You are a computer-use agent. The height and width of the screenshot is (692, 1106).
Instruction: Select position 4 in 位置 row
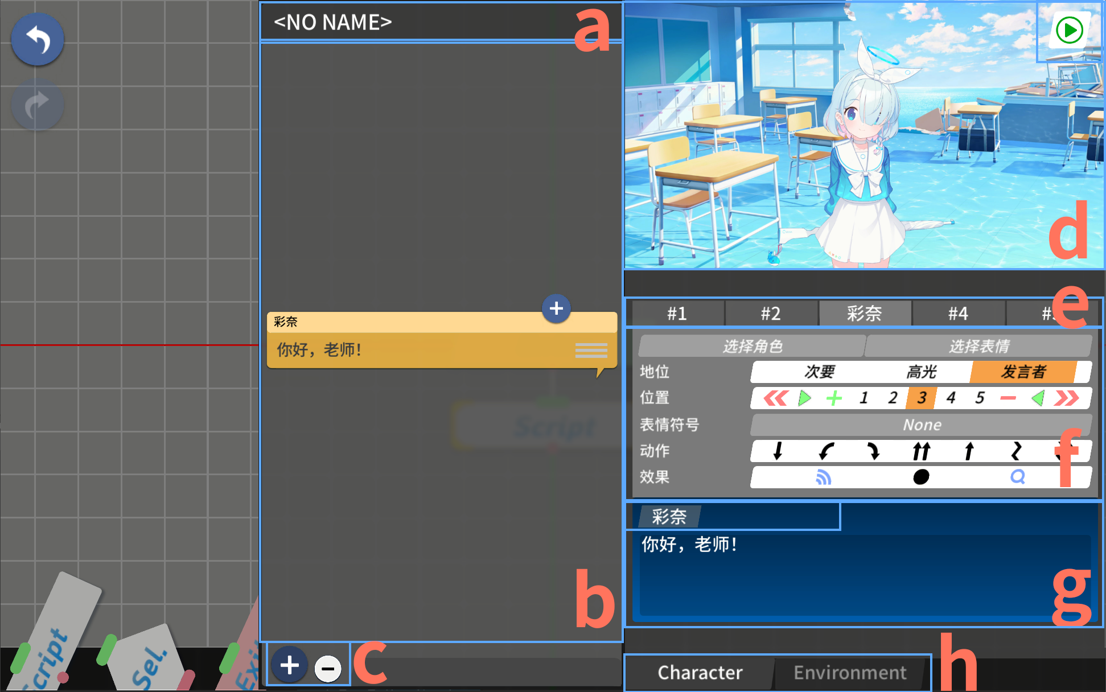point(951,398)
